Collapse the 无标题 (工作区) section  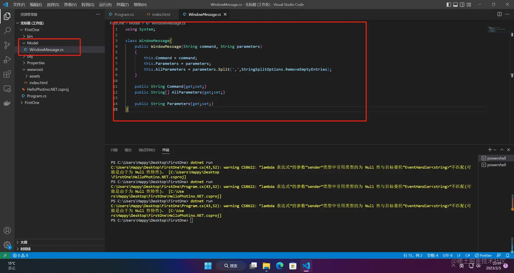point(60,23)
